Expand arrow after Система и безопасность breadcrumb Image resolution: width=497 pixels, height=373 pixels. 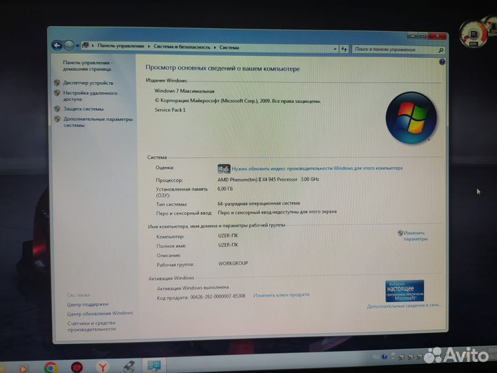click(x=215, y=48)
